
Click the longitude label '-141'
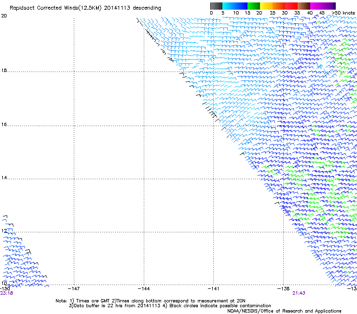click(x=214, y=289)
